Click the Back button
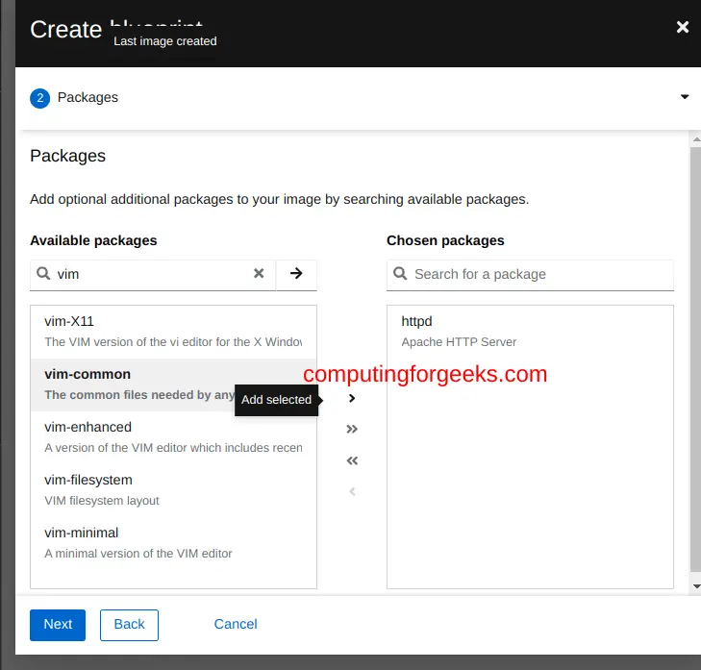This screenshot has height=670, width=701. point(129,625)
